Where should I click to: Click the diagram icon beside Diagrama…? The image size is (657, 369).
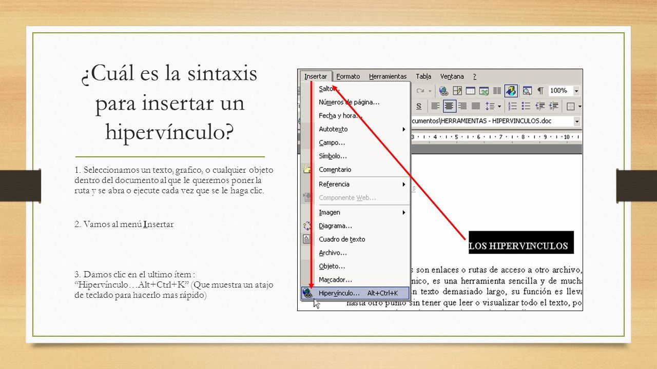click(307, 225)
